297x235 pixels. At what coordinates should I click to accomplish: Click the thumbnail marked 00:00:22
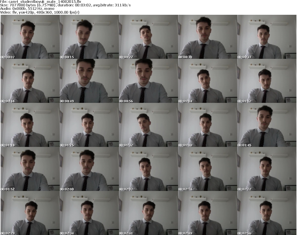point(148,37)
